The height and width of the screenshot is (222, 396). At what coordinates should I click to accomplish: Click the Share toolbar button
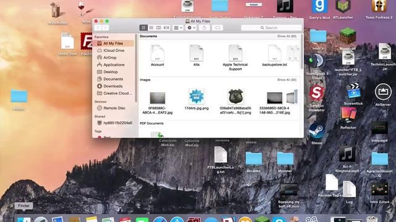[204, 28]
